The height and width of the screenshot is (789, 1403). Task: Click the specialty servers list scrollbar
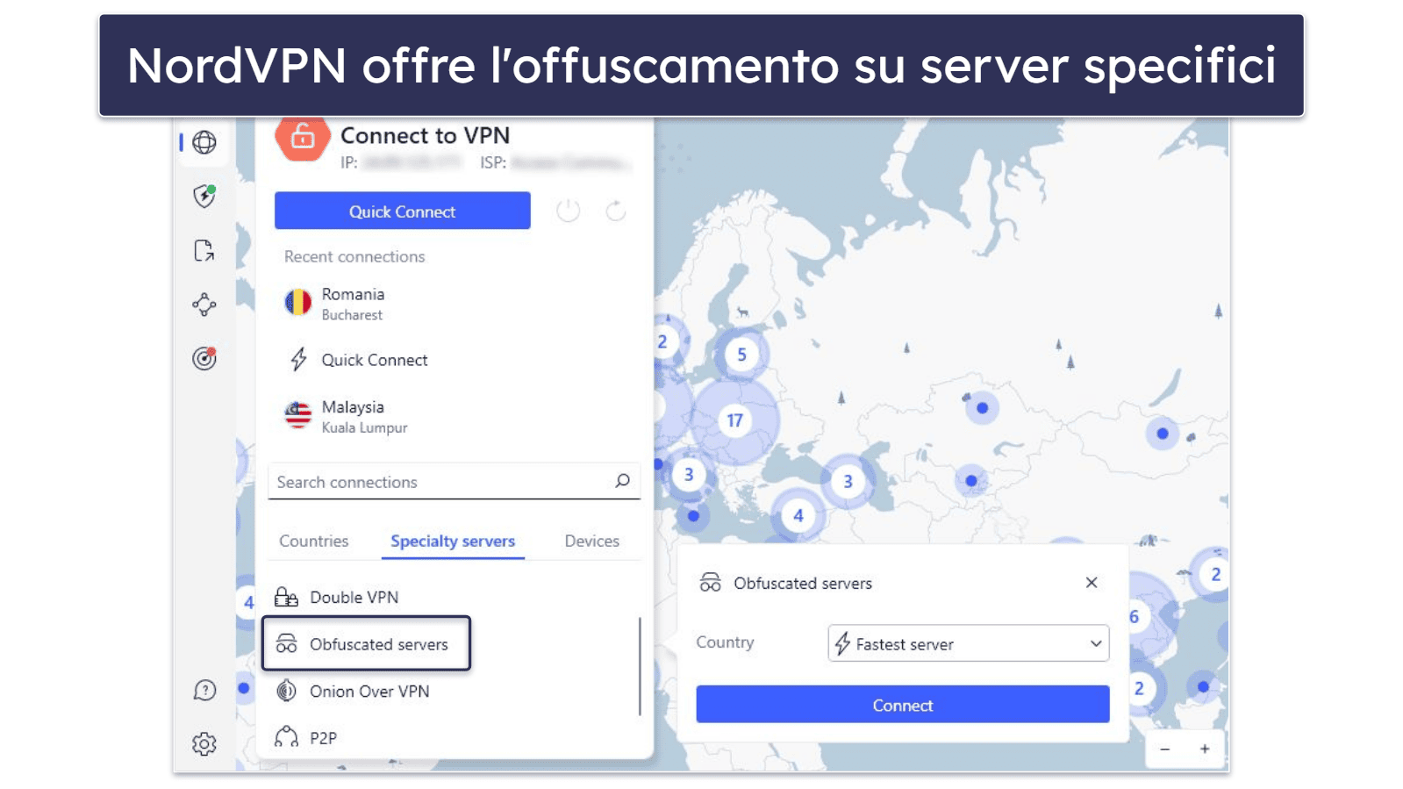[640, 666]
